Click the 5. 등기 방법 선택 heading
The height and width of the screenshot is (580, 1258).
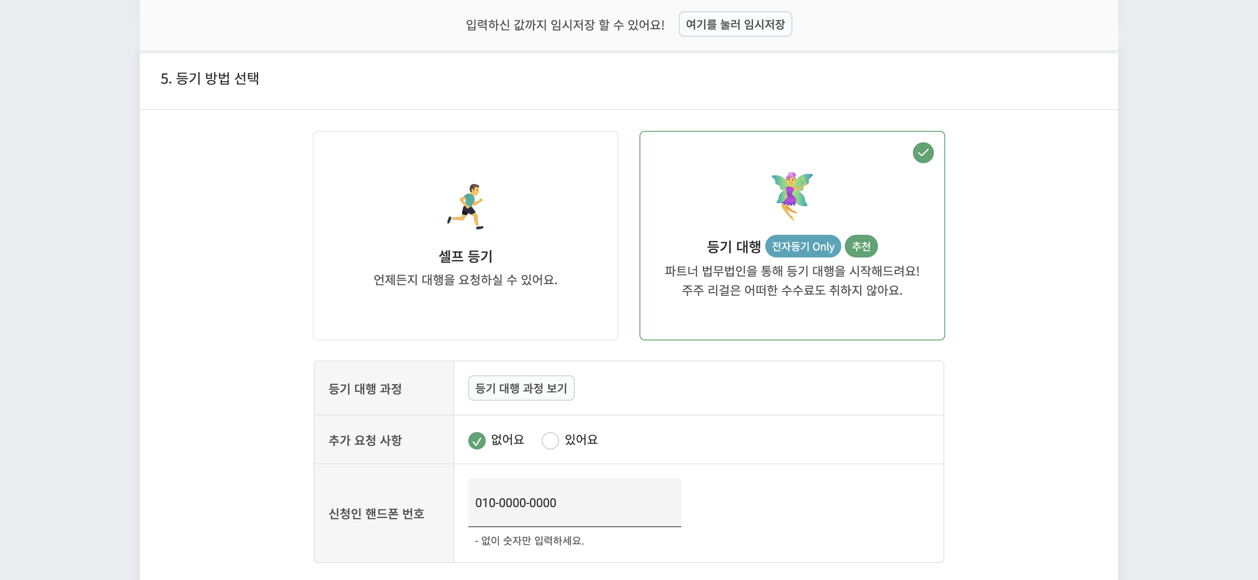point(210,79)
